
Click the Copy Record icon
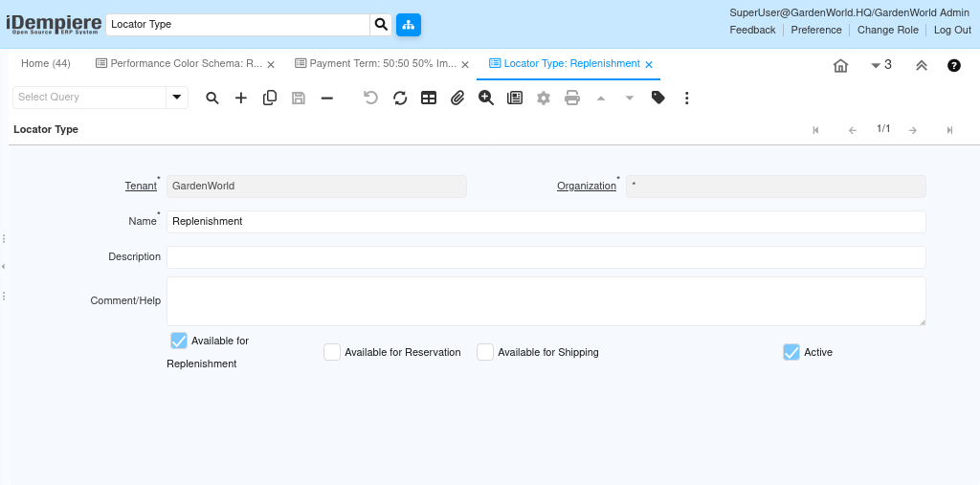point(270,98)
